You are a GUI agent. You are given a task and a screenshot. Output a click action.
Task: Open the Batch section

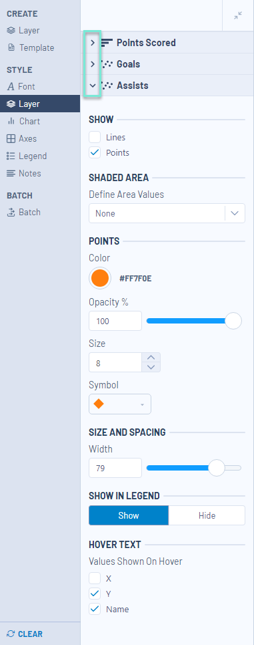coord(24,213)
